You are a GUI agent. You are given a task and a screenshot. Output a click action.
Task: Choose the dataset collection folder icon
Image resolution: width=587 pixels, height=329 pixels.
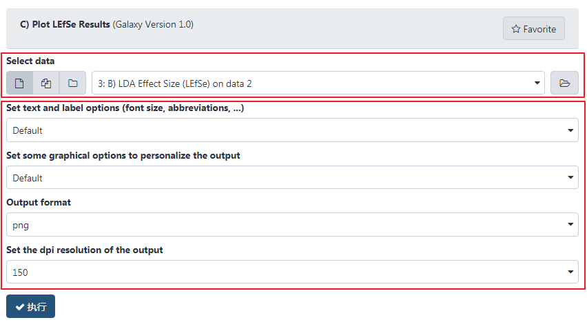pyautogui.click(x=72, y=83)
